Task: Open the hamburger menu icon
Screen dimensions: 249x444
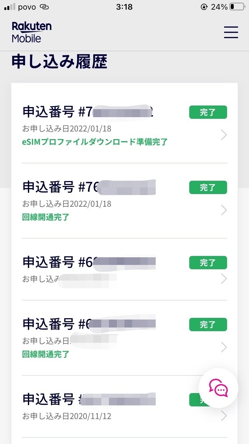Action: 231,32
